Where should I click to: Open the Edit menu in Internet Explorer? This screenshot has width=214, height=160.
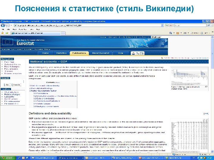point(8,29)
